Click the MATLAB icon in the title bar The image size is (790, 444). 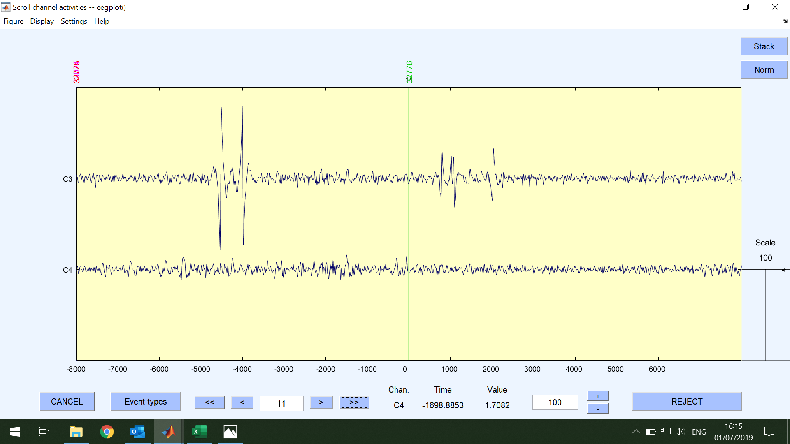click(6, 7)
